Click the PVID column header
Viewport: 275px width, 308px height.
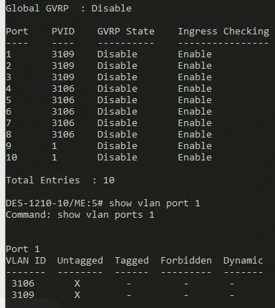click(x=63, y=32)
